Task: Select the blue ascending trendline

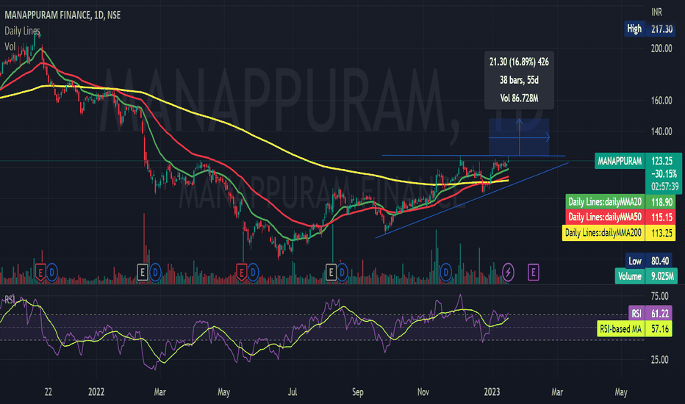Action: point(472,201)
